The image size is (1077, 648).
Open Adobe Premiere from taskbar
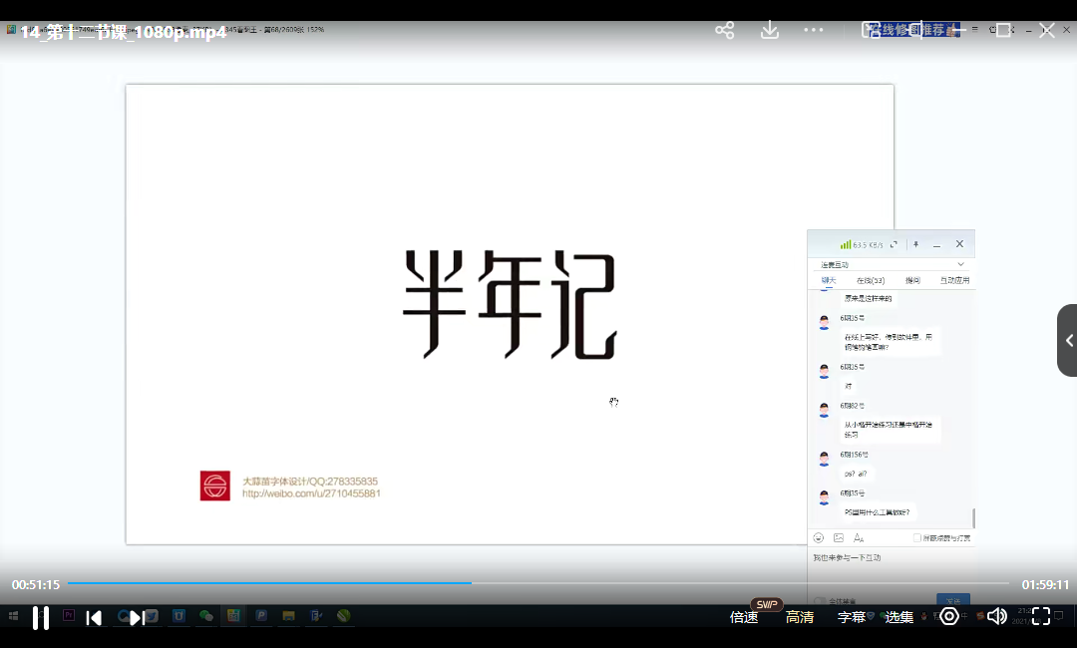click(69, 616)
